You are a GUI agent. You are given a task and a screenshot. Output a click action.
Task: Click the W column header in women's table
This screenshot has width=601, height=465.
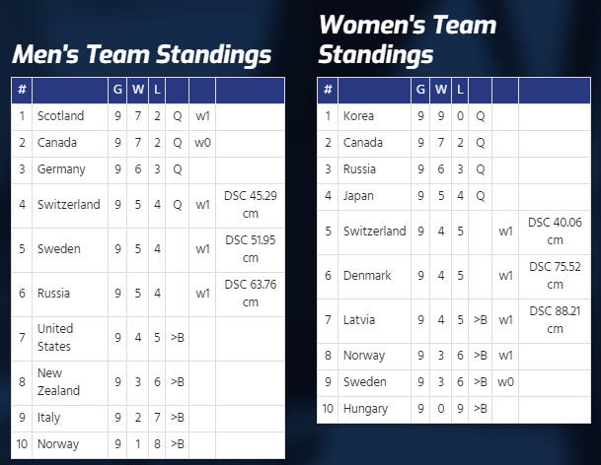pyautogui.click(x=441, y=90)
